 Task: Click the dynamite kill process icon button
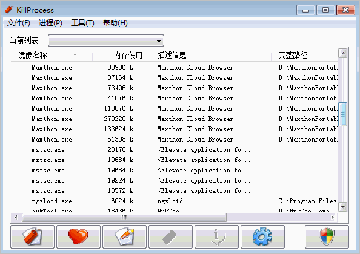(32, 236)
